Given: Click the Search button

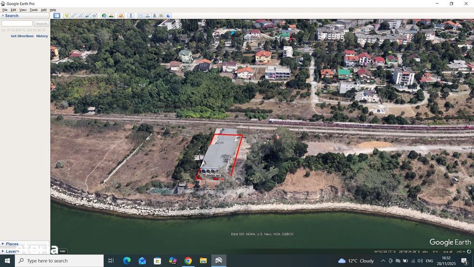Looking at the screenshot, I should [x=41, y=23].
